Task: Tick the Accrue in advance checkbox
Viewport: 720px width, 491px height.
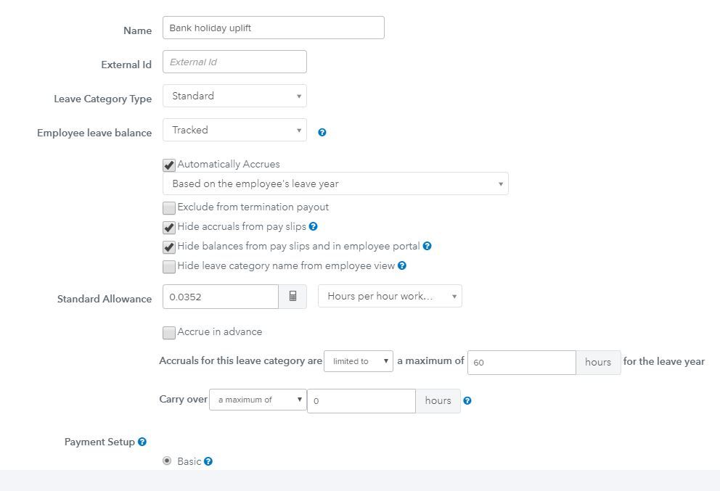Action: click(169, 333)
